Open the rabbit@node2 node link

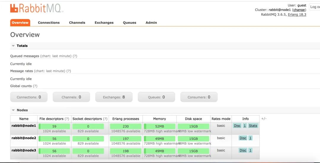tap(24, 138)
